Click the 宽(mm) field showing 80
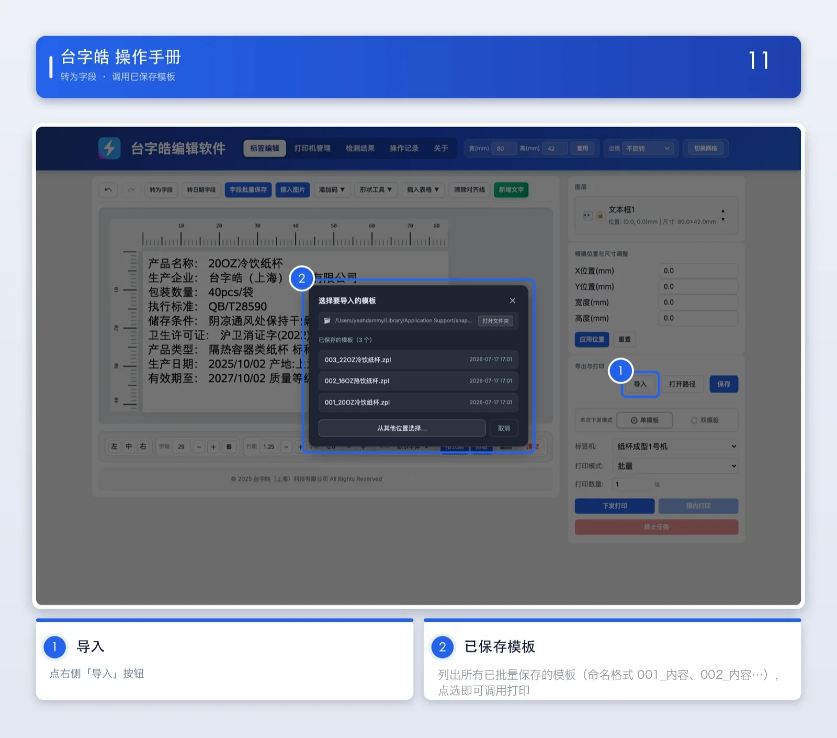 tap(503, 149)
